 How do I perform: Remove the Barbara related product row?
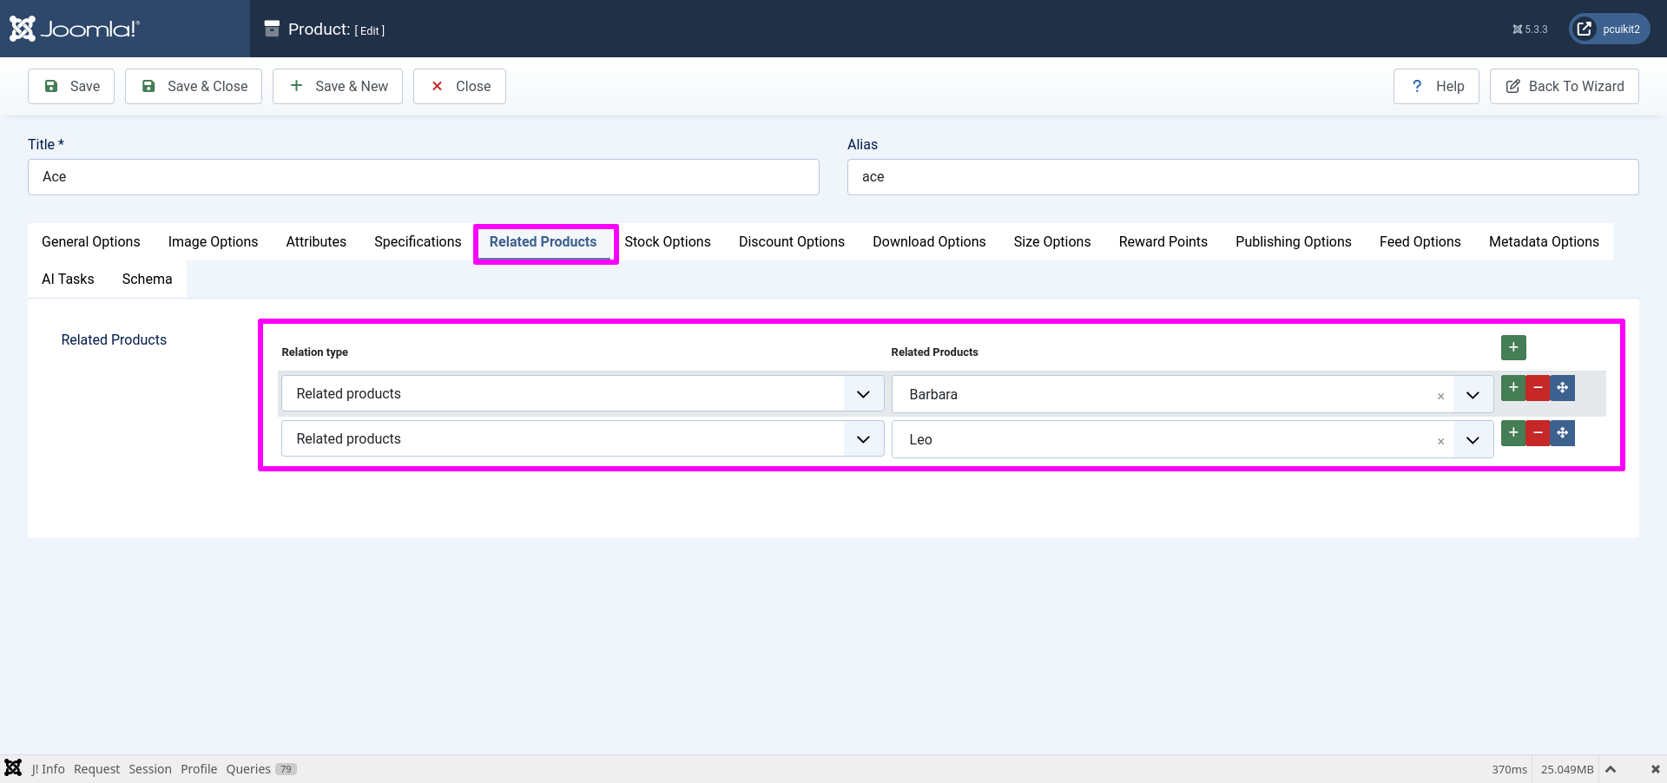1538,388
